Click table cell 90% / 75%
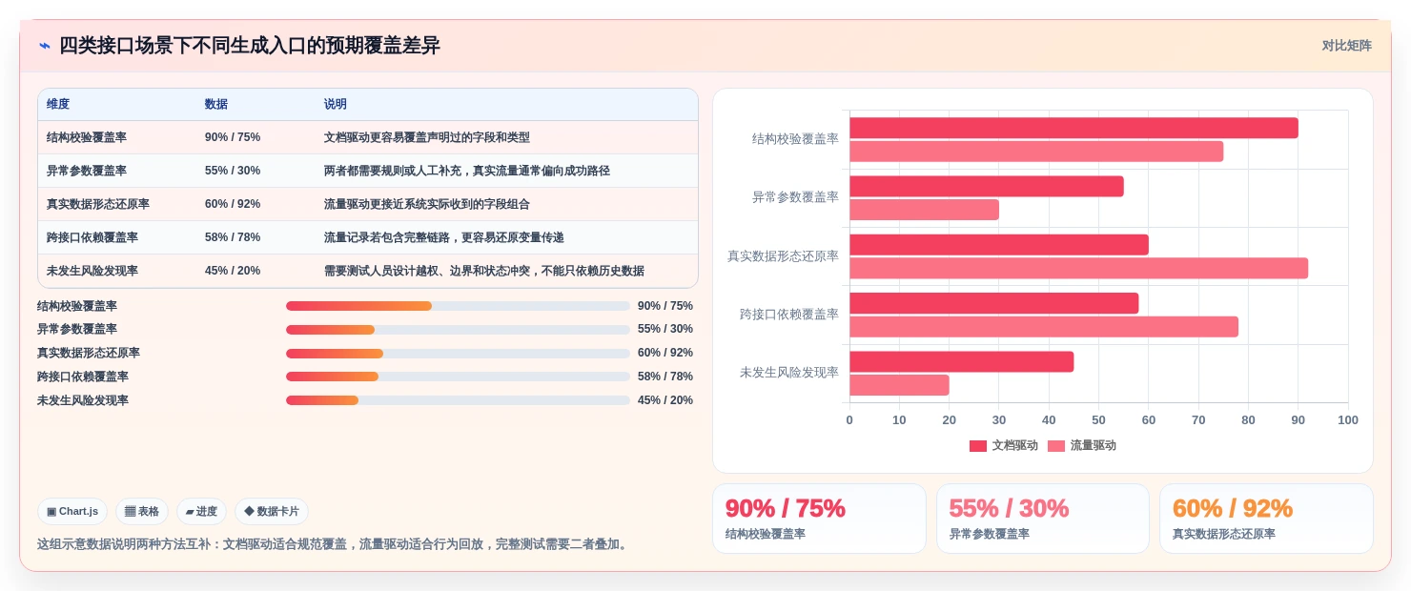This screenshot has height=591, width=1411. coord(233,137)
